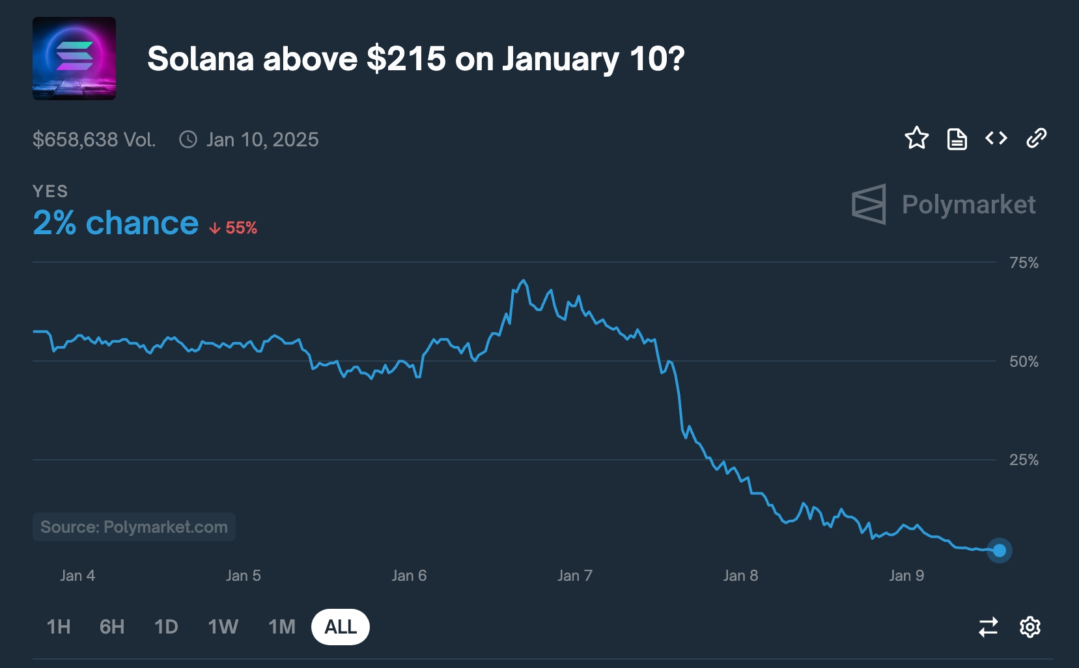Select the 1M time range
Screen dimensions: 1079x668
click(282, 627)
